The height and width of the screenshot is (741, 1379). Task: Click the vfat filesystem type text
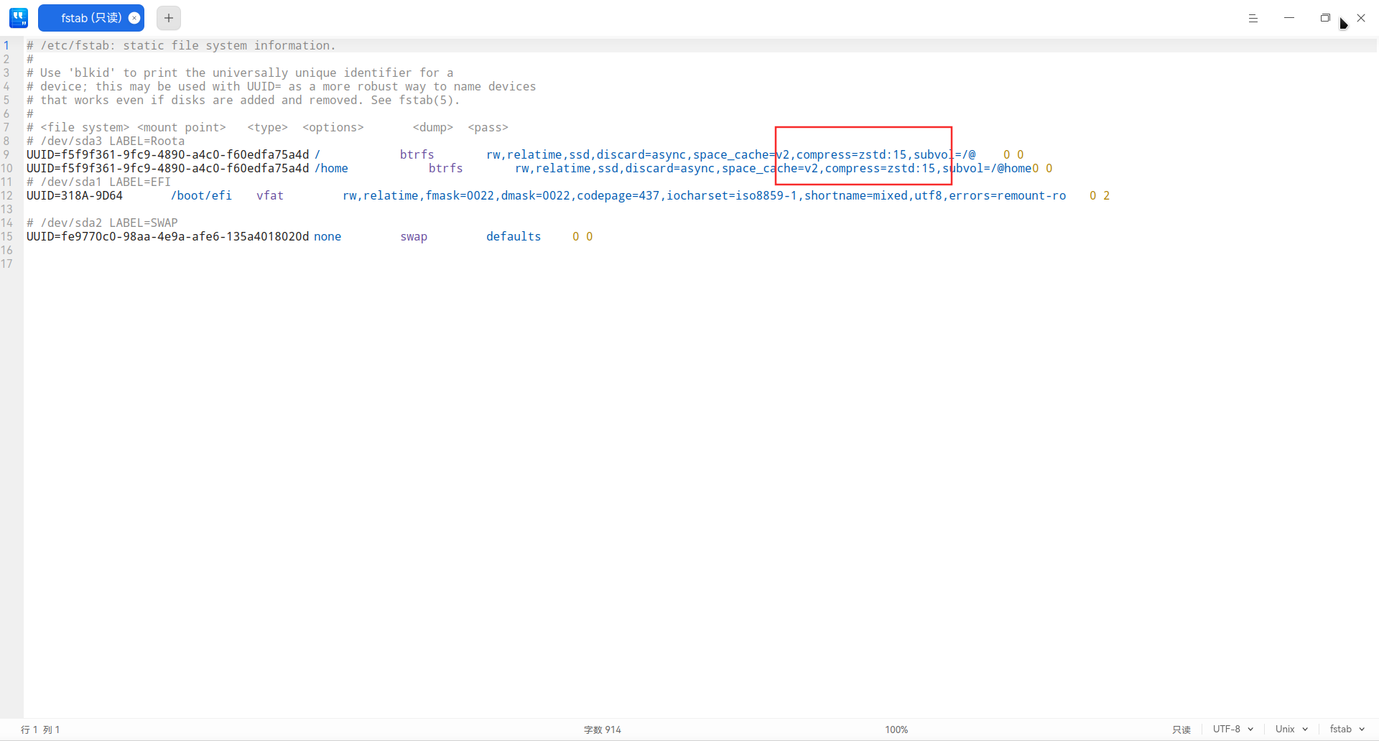pyautogui.click(x=270, y=195)
